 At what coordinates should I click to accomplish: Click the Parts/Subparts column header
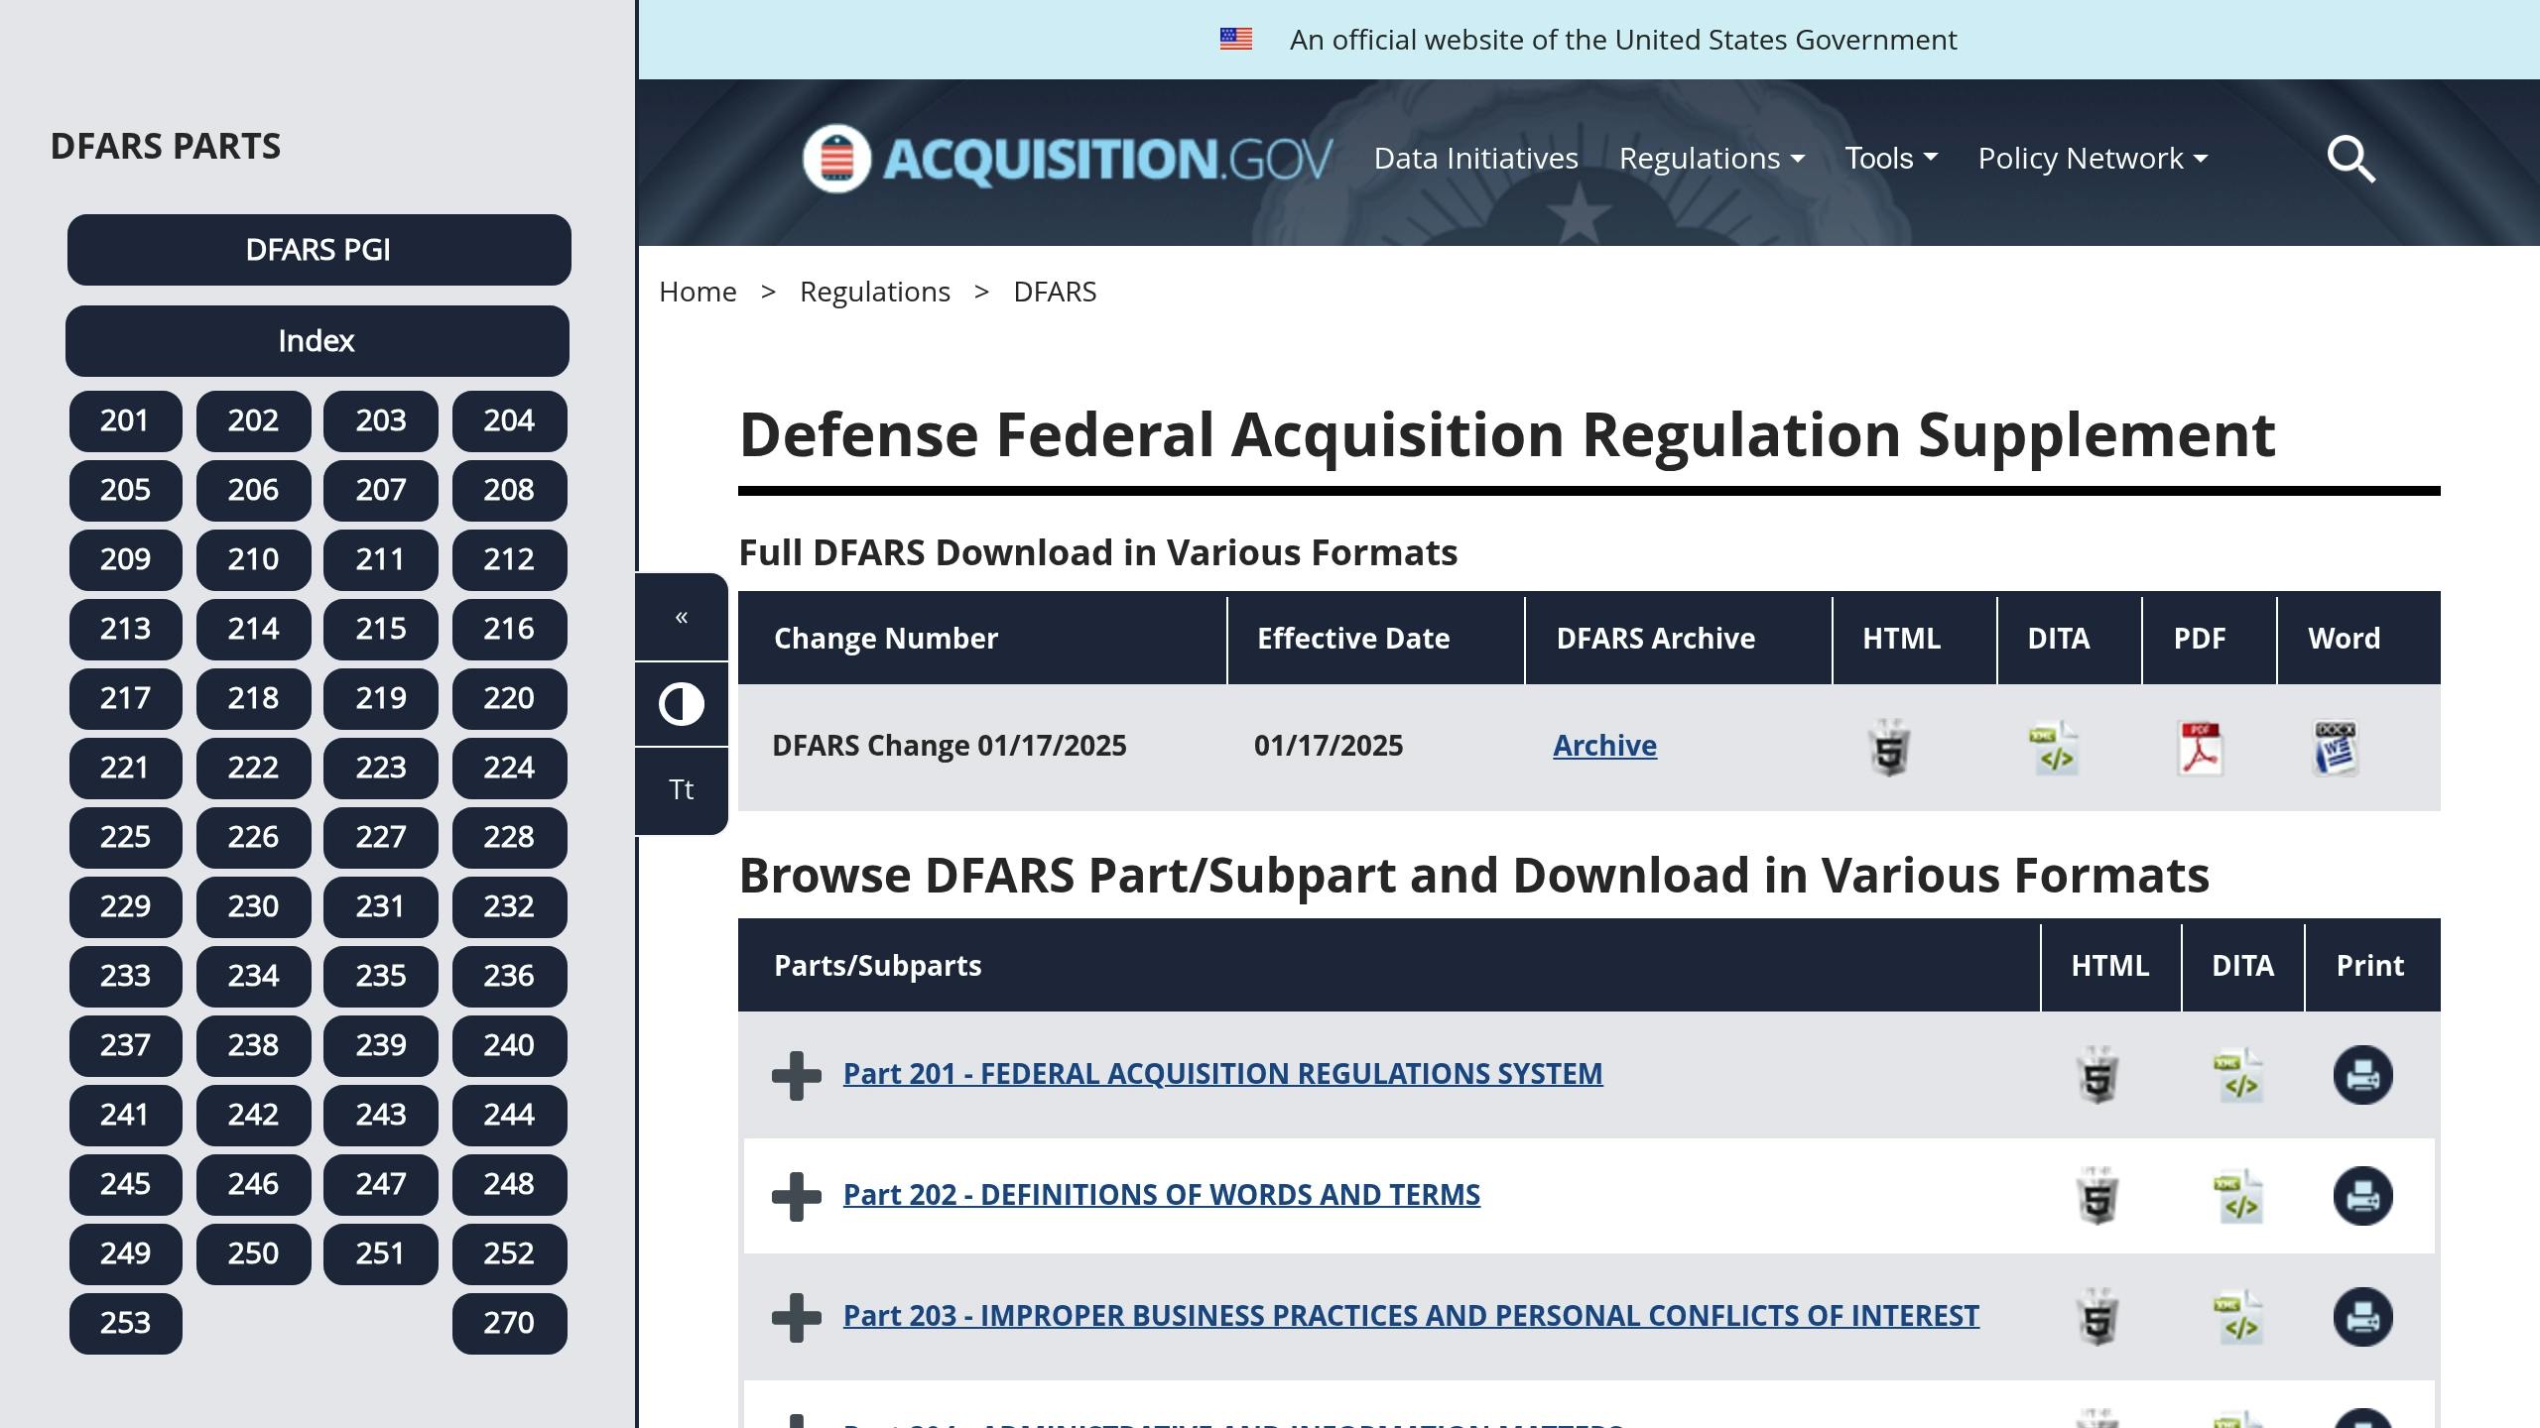pyautogui.click(x=1389, y=966)
